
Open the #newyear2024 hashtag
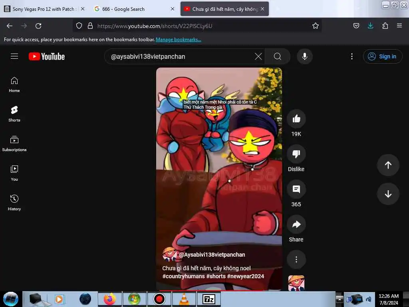click(246, 276)
